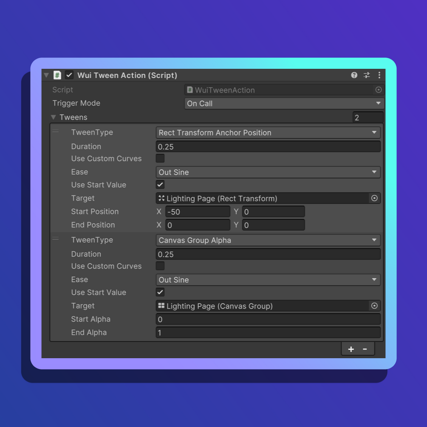Open TweenType dropdown showing Canvas Group Alpha
The height and width of the screenshot is (427, 427).
[268, 240]
